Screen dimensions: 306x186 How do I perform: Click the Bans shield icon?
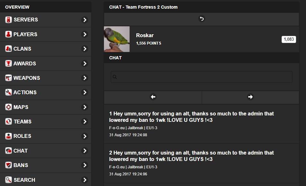pos(8,165)
